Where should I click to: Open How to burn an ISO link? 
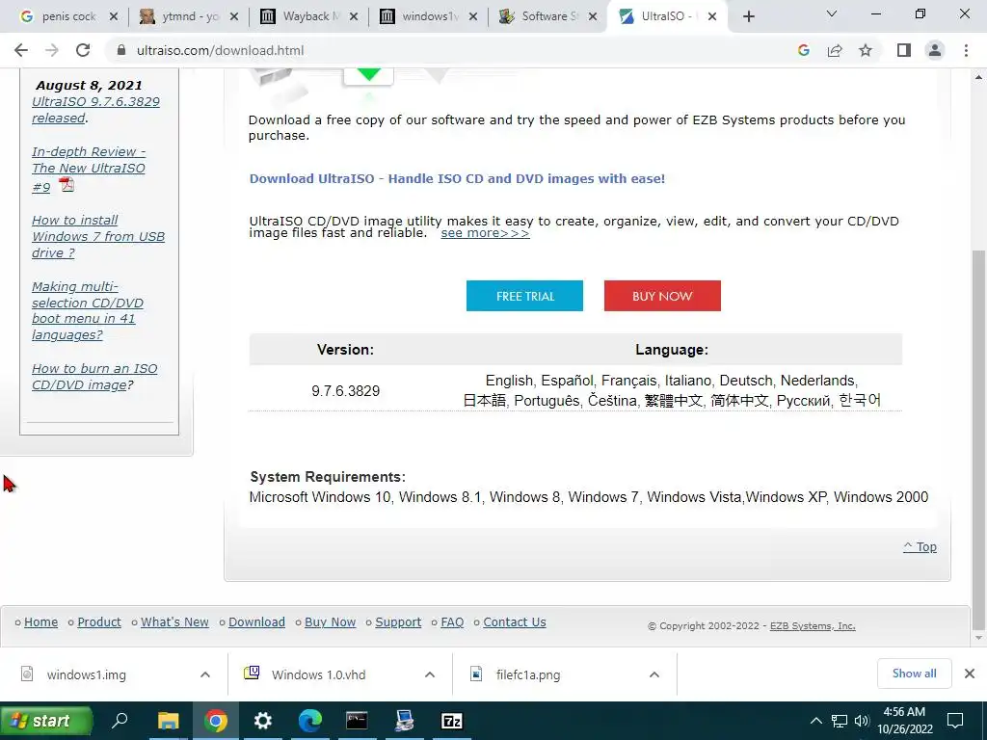point(94,377)
